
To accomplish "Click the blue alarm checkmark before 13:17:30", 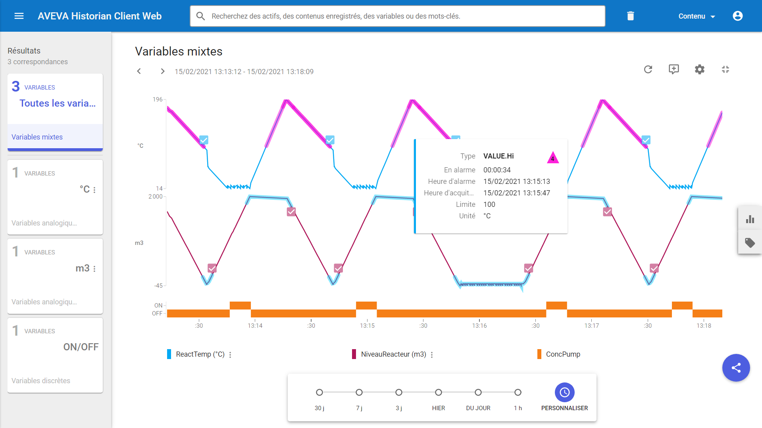I will click(x=646, y=140).
